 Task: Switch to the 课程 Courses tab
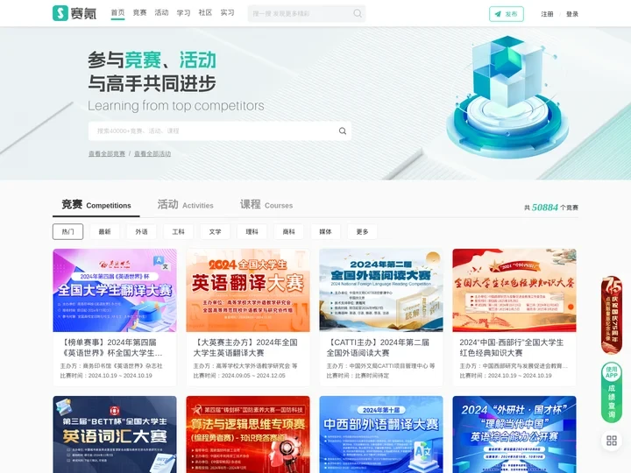point(266,205)
